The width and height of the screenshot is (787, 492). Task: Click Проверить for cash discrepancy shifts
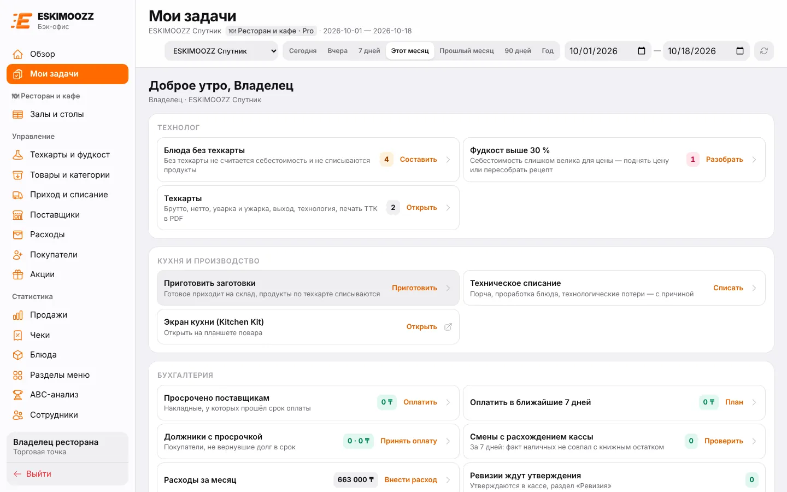coord(724,441)
